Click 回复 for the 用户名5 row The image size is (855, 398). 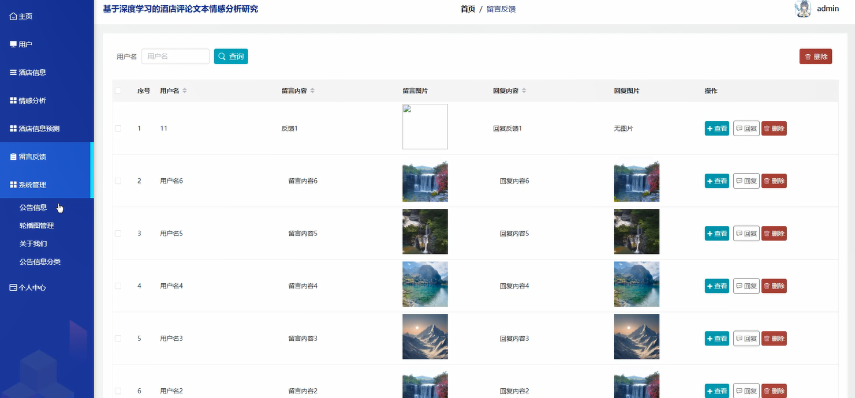click(x=746, y=233)
